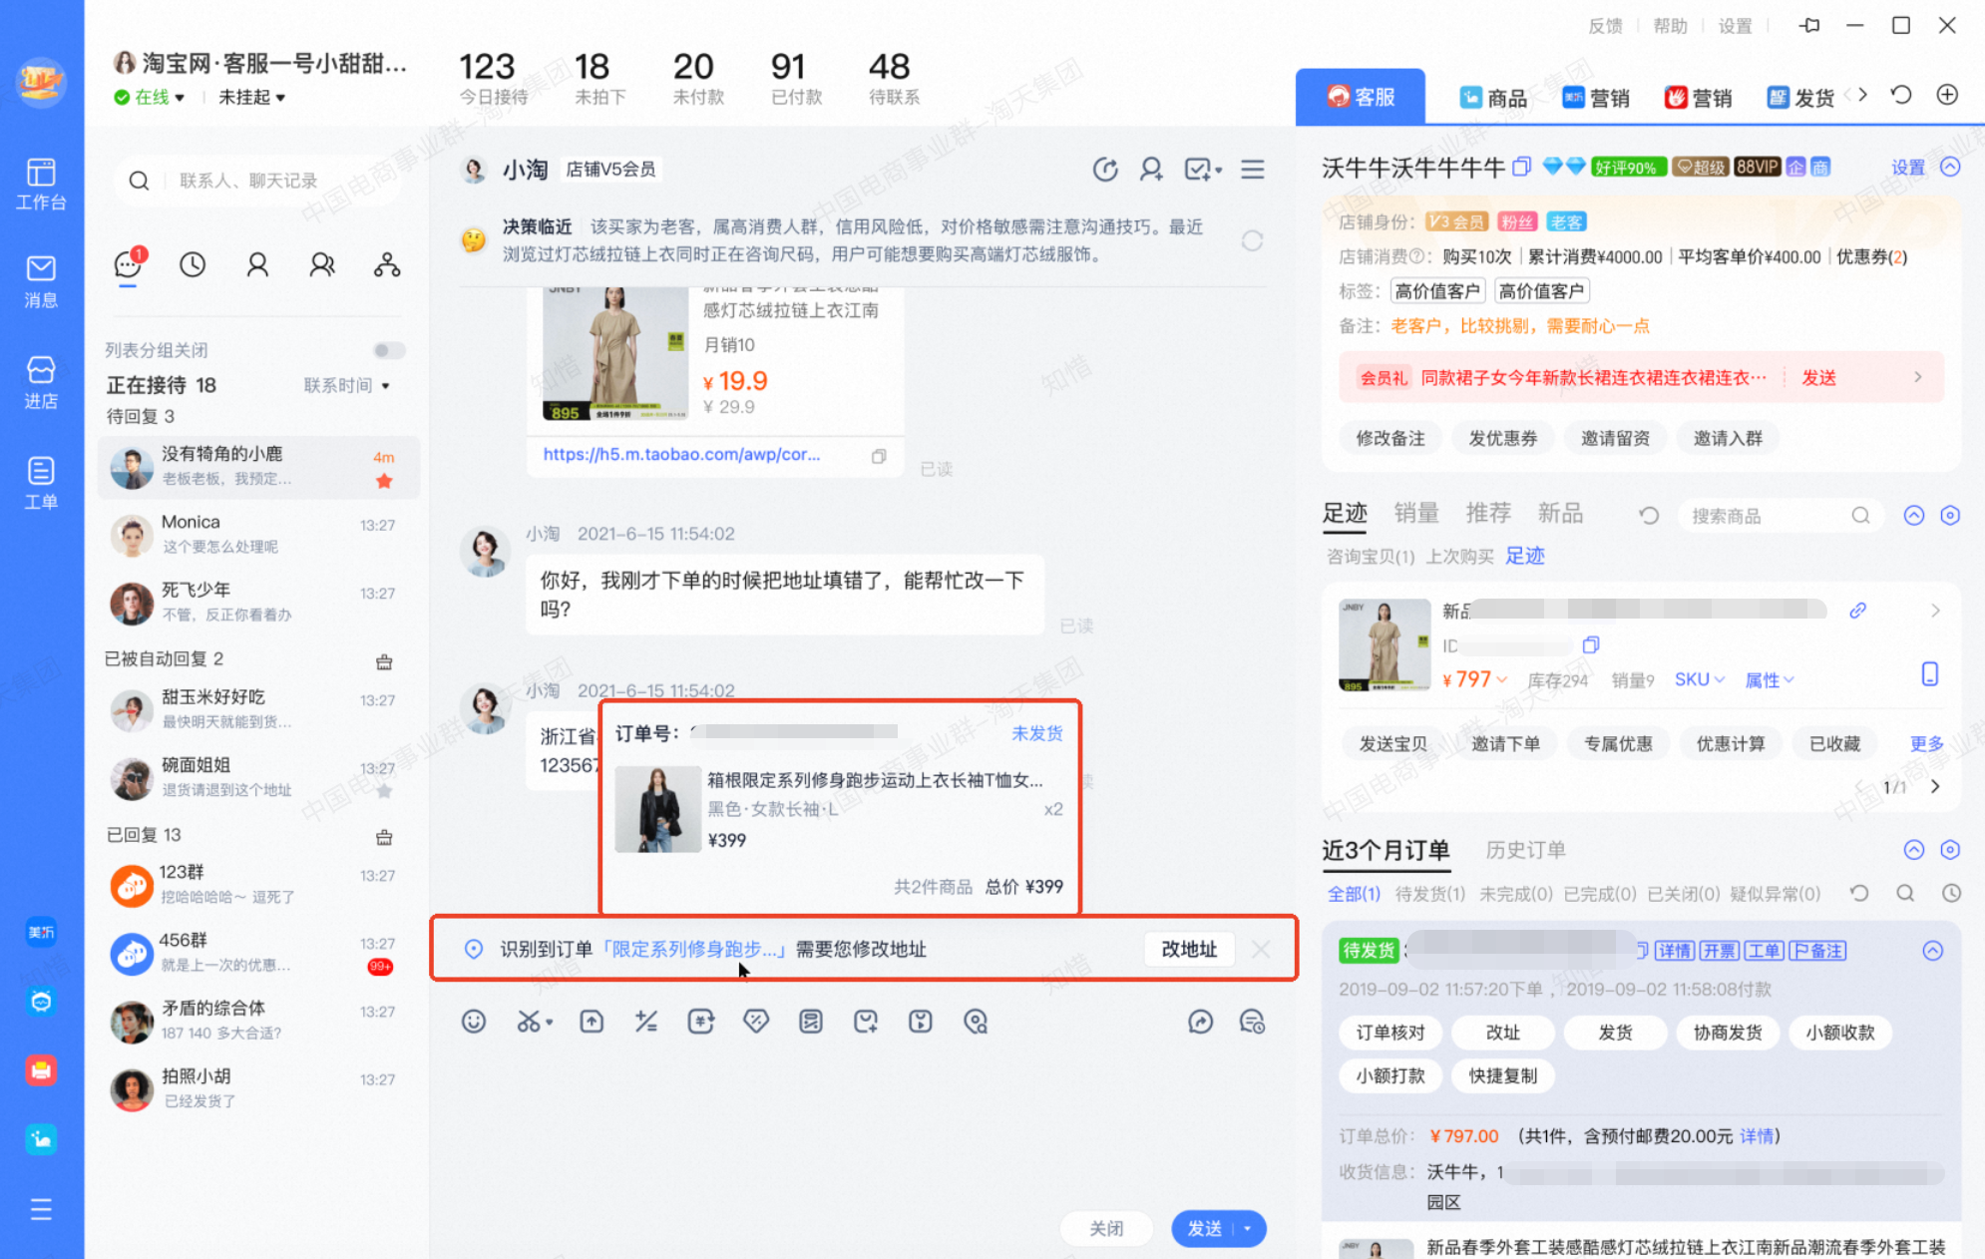
Task: Click the 关闭 button below chat input
Action: [1106, 1228]
